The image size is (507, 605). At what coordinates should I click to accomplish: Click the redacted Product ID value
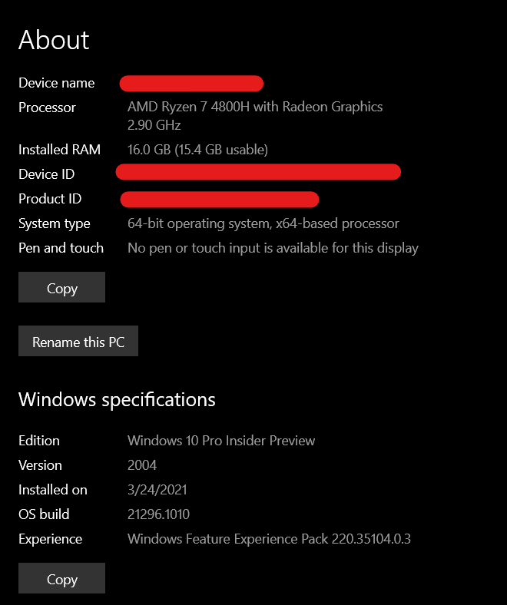(x=220, y=200)
